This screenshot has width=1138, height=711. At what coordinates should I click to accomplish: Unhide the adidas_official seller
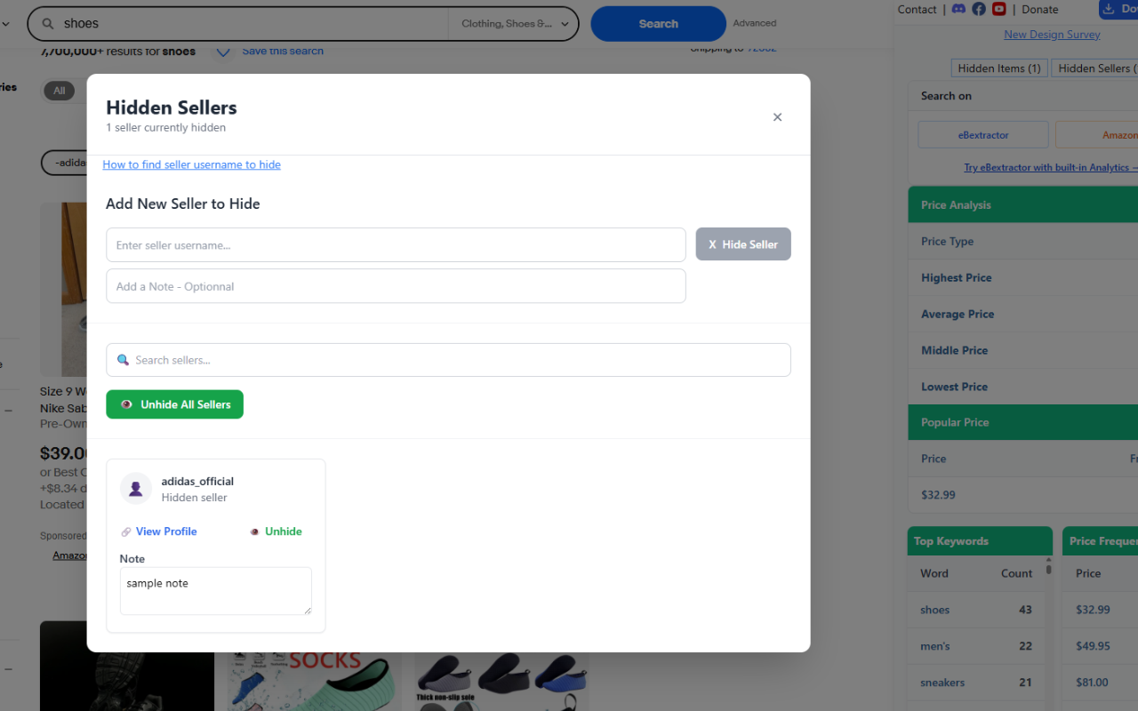click(282, 531)
